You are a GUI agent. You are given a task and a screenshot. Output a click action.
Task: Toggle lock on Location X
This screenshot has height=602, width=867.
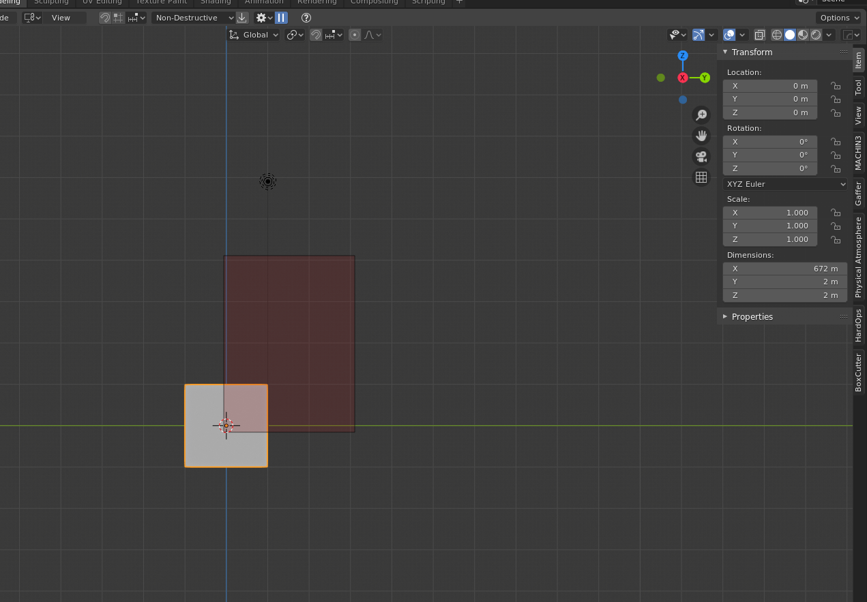[835, 86]
